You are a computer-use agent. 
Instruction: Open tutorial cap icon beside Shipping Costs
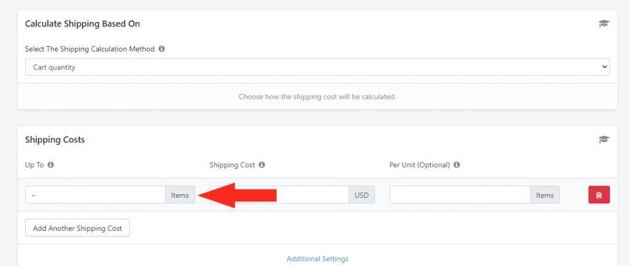604,139
